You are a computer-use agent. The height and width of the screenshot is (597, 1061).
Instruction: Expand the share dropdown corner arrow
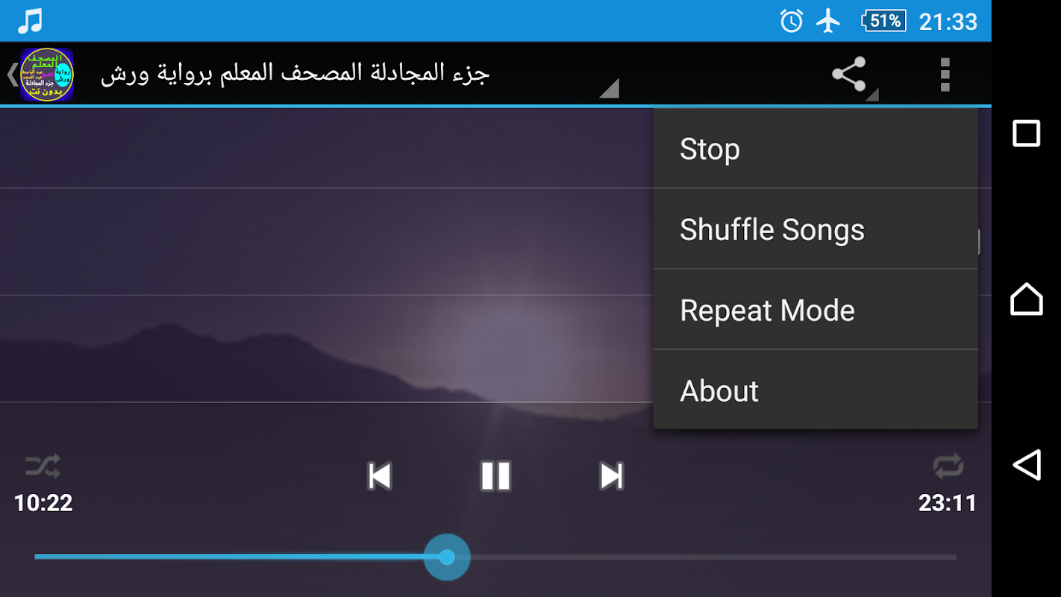(x=872, y=94)
